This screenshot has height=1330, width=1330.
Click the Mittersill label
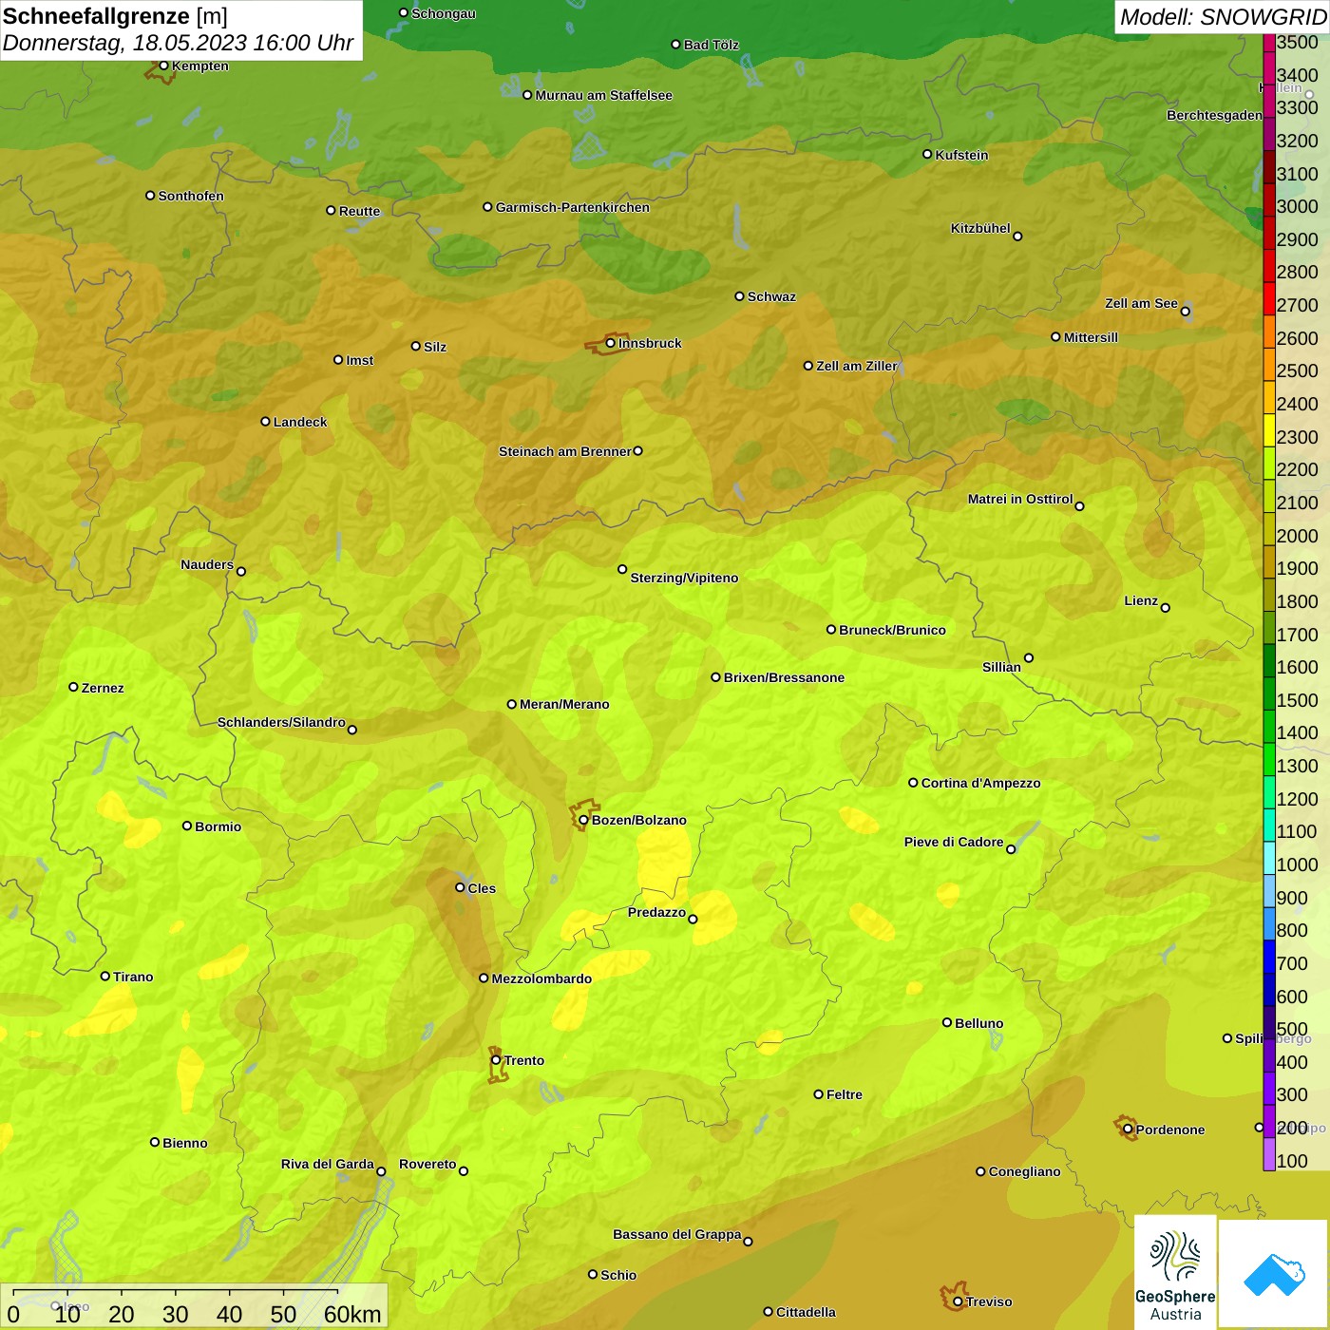point(1091,337)
